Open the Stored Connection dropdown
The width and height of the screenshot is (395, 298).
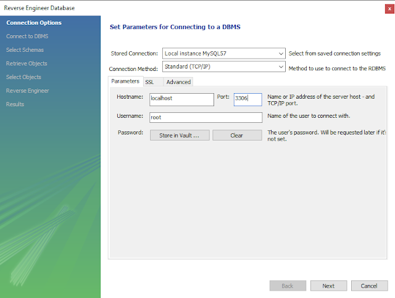(223, 54)
